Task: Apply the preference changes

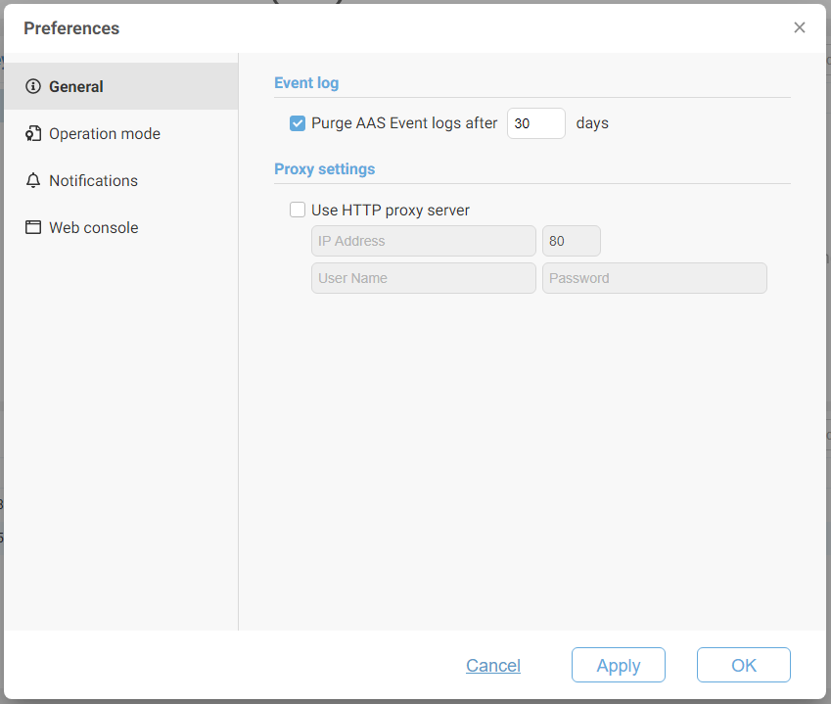Action: pos(619,665)
